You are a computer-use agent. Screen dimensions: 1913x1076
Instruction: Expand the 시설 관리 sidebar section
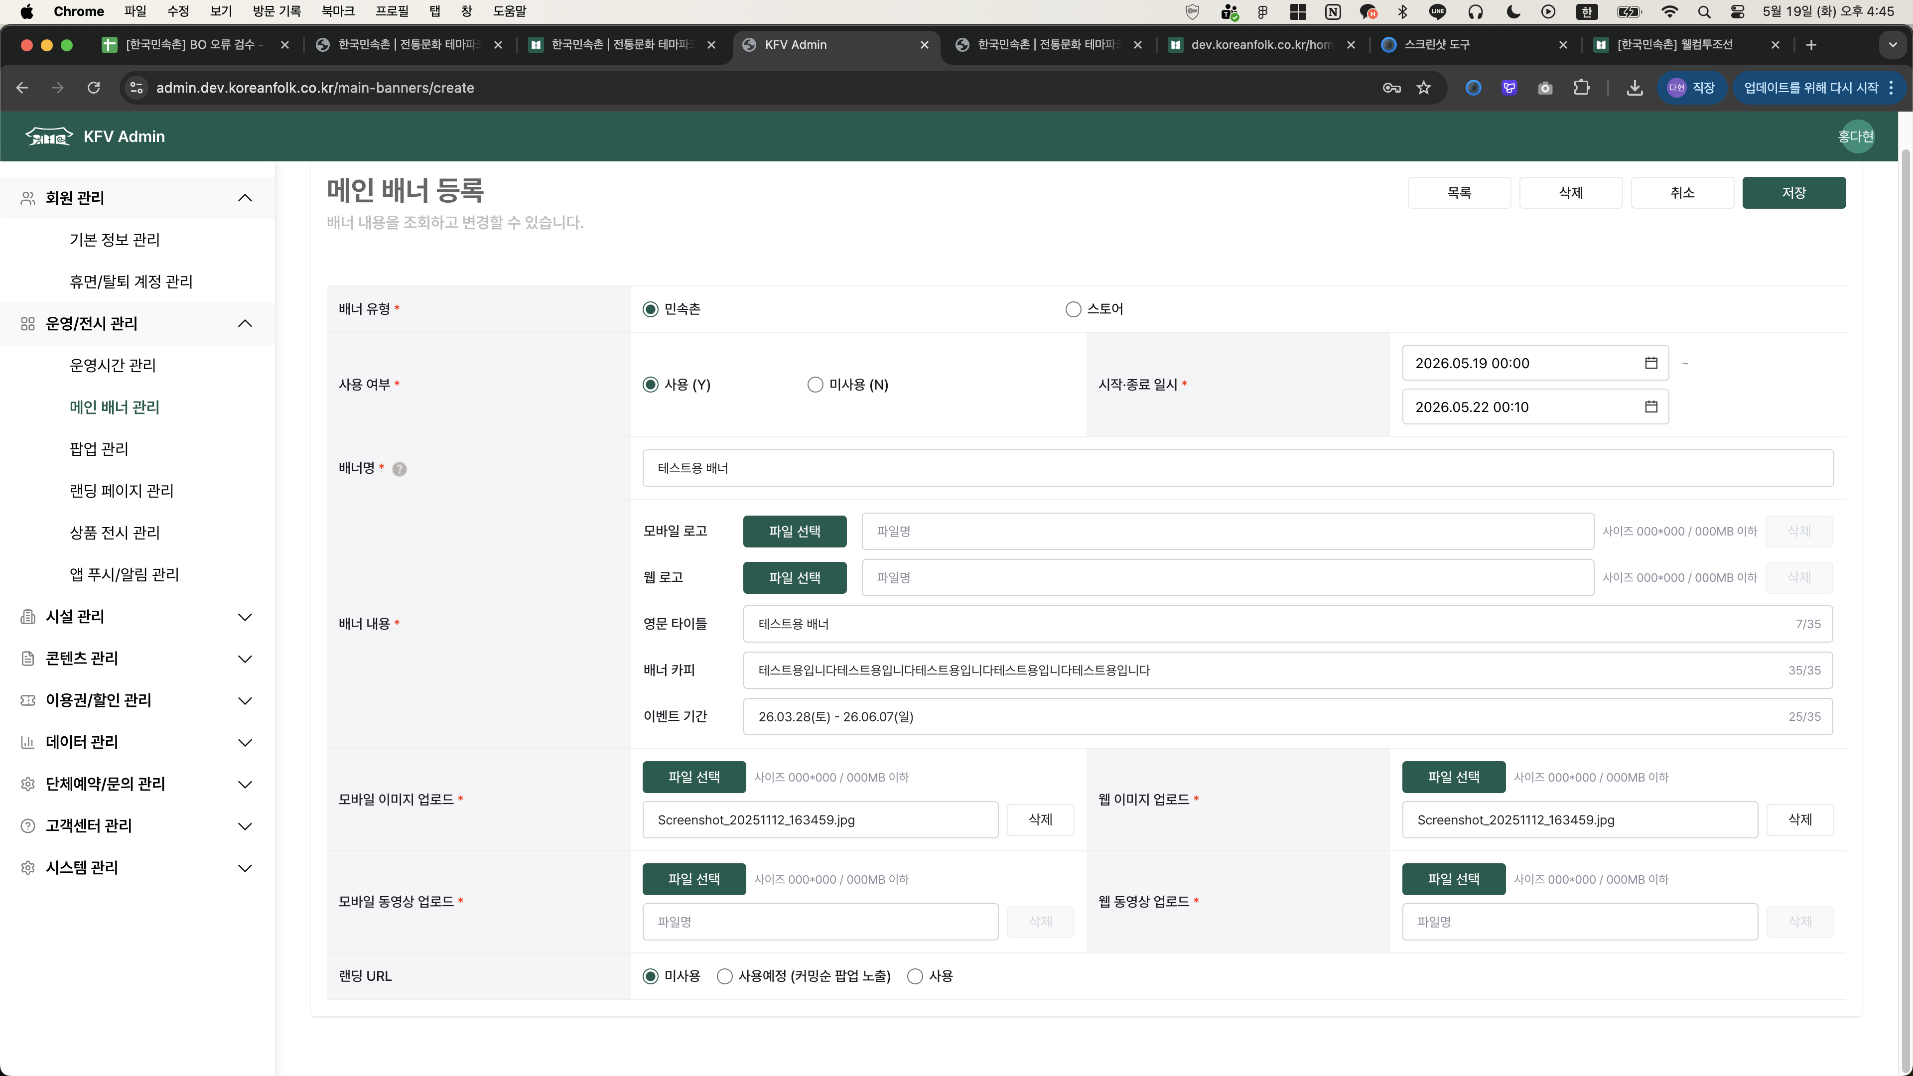pos(245,616)
